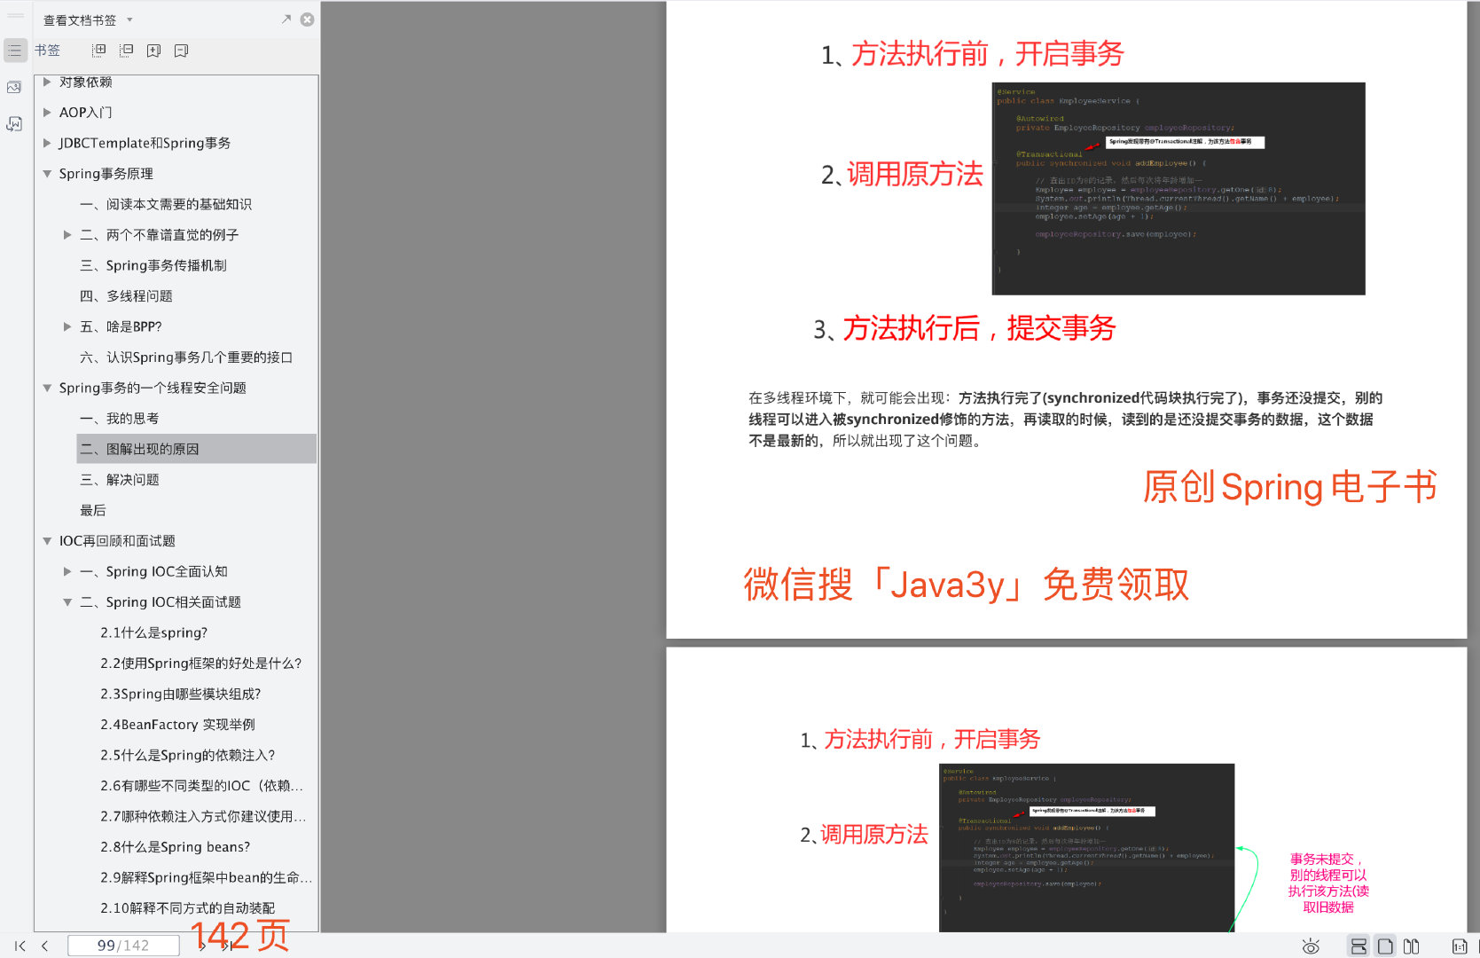Go to 2.6有哪些不同类型的IOC bookmark
The image size is (1480, 958).
point(201,786)
